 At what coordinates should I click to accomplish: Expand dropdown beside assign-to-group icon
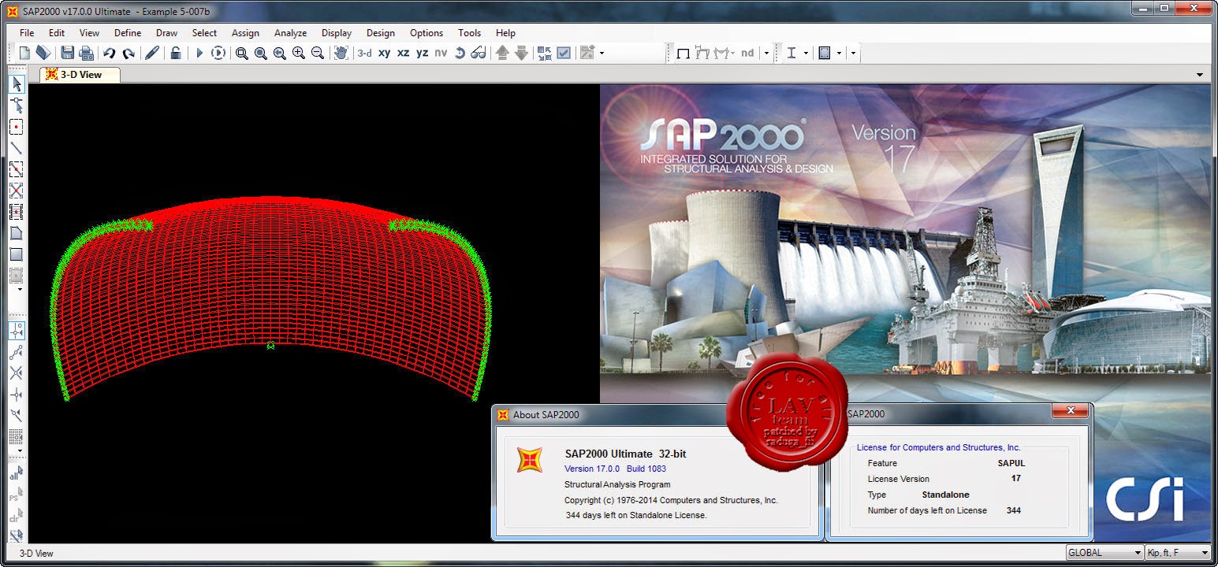[x=602, y=53]
